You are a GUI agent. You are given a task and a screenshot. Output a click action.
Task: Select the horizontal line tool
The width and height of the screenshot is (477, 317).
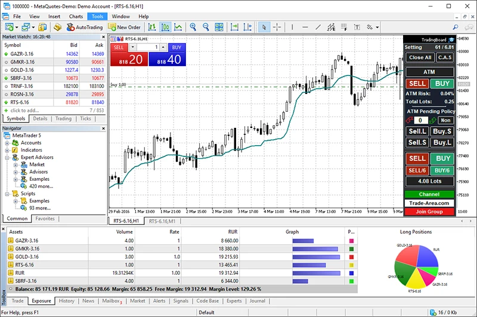tap(305, 27)
